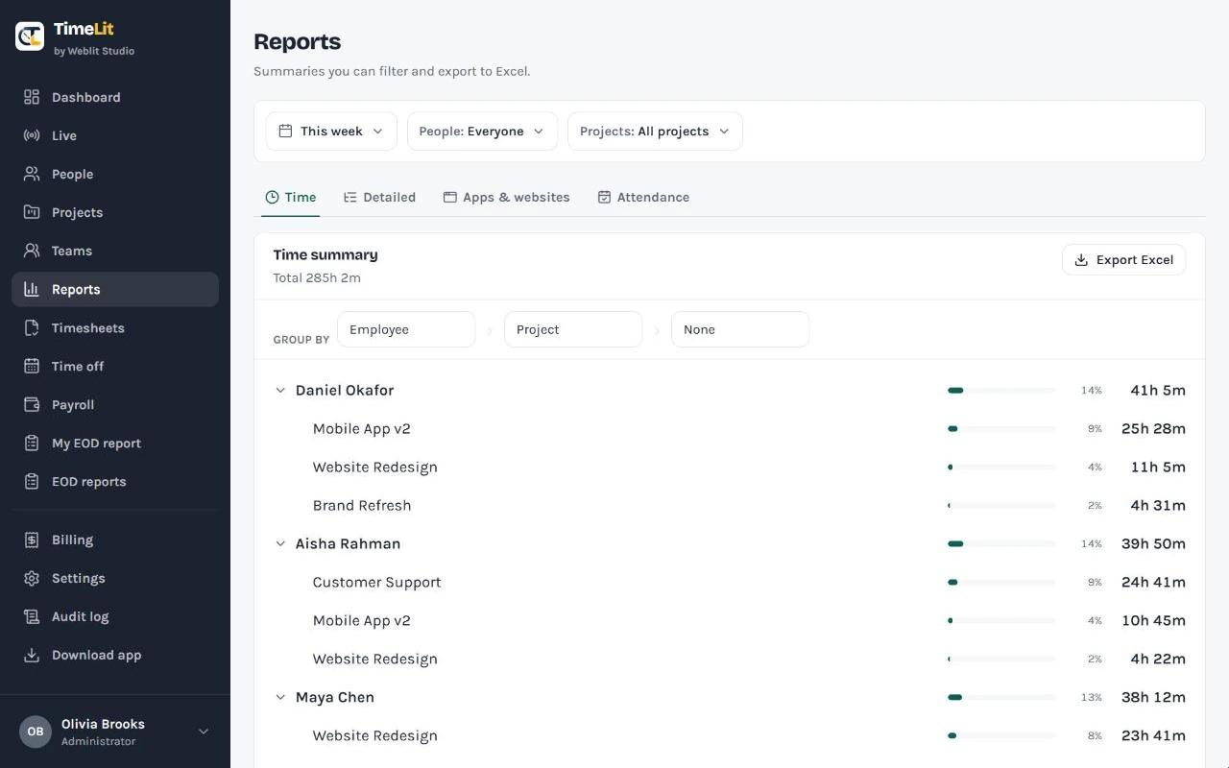Screen dimensions: 1229x768
Task: Click the Reports bar chart icon
Action: point(32,289)
